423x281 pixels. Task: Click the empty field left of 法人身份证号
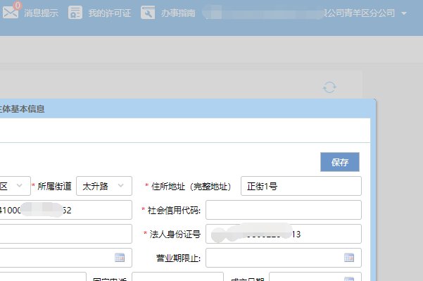(x=66, y=234)
